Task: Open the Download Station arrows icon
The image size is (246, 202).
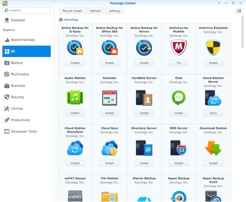Action: pos(213,148)
